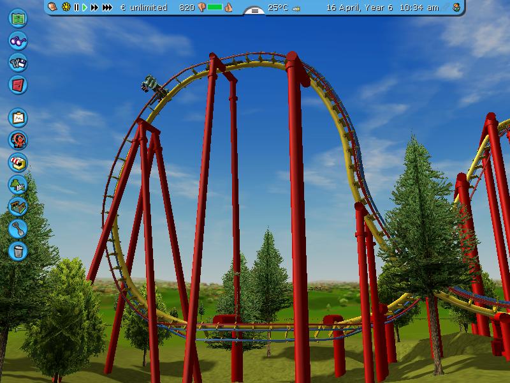Open the view options glasses icon
Image resolution: width=510 pixels, height=383 pixels.
[18, 41]
